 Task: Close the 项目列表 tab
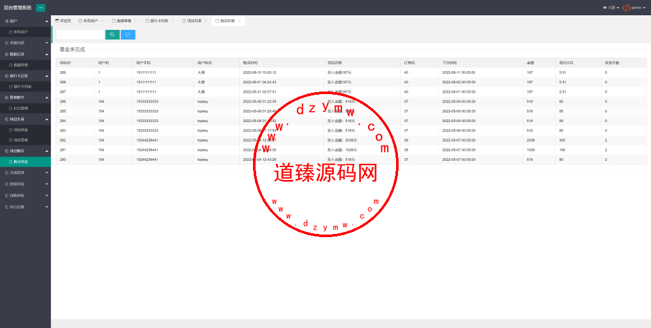pyautogui.click(x=205, y=21)
